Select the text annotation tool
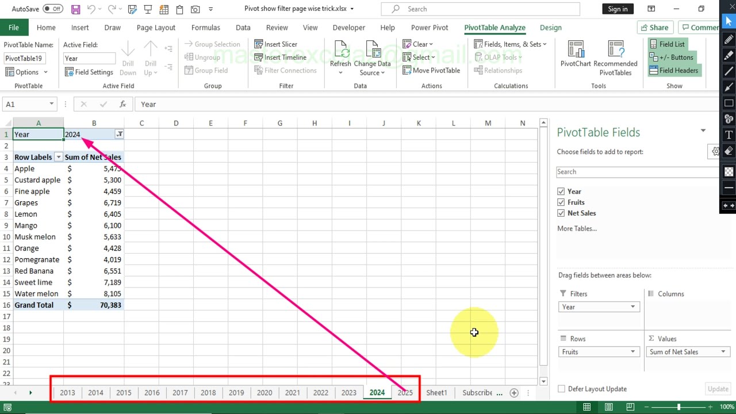The width and height of the screenshot is (736, 414). tap(729, 135)
